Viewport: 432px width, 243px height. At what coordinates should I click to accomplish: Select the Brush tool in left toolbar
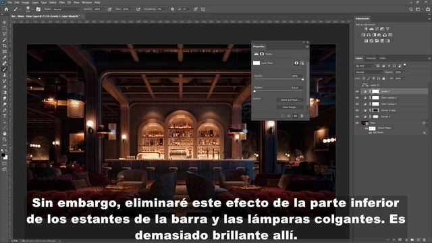tap(5, 69)
